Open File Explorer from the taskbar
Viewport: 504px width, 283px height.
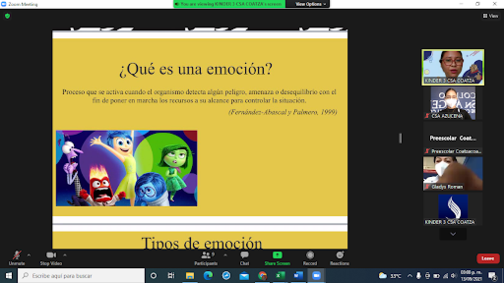[190, 275]
